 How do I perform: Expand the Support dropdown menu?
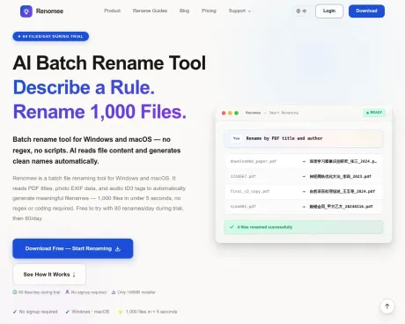pyautogui.click(x=239, y=11)
